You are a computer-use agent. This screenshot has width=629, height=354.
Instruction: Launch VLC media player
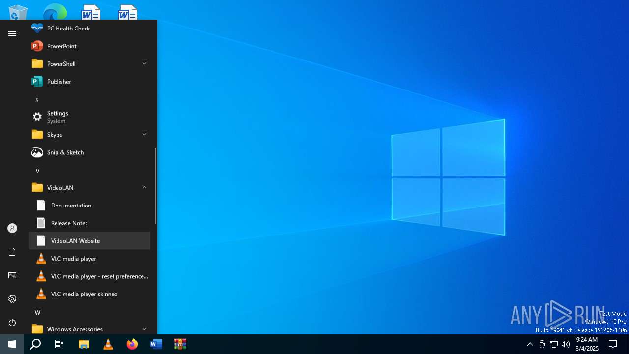(x=90, y=259)
